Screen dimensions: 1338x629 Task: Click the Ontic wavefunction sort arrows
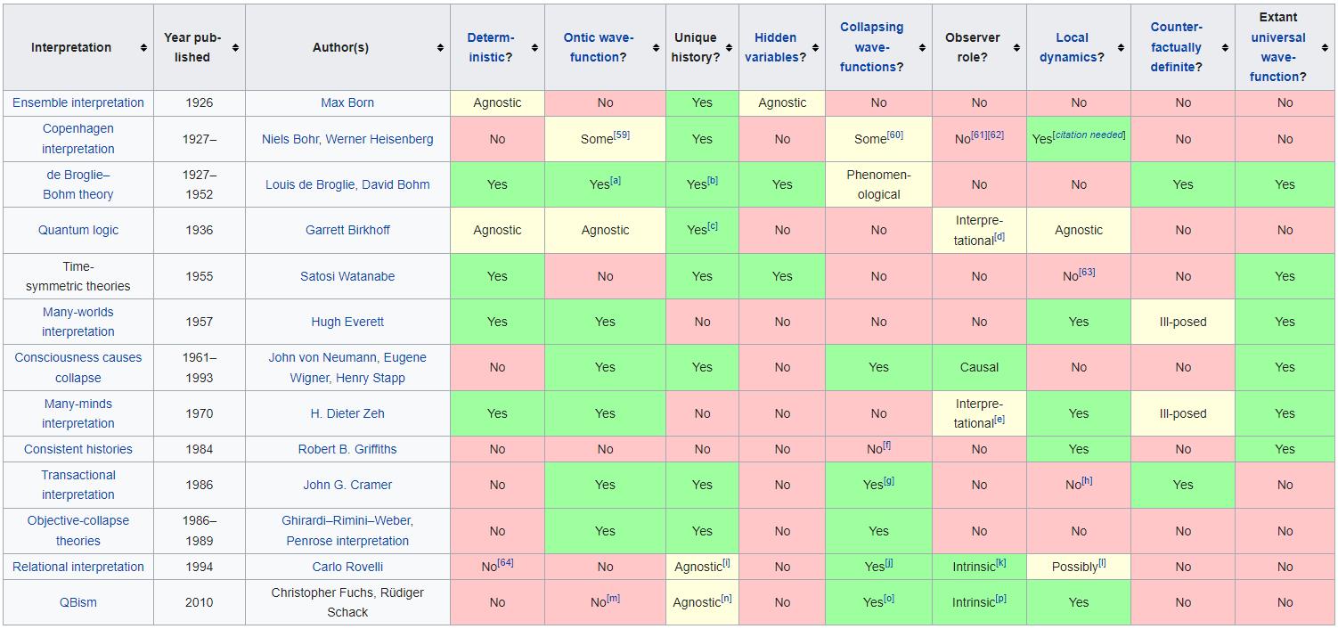click(x=656, y=47)
